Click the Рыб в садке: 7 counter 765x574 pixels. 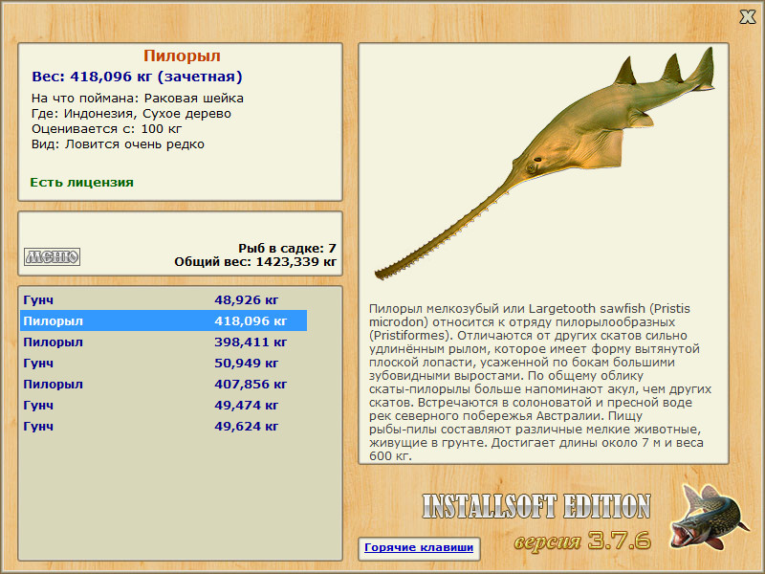287,248
